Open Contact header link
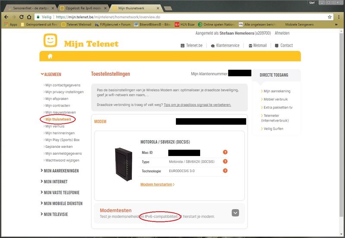This screenshot has width=345, height=238. [284, 46]
